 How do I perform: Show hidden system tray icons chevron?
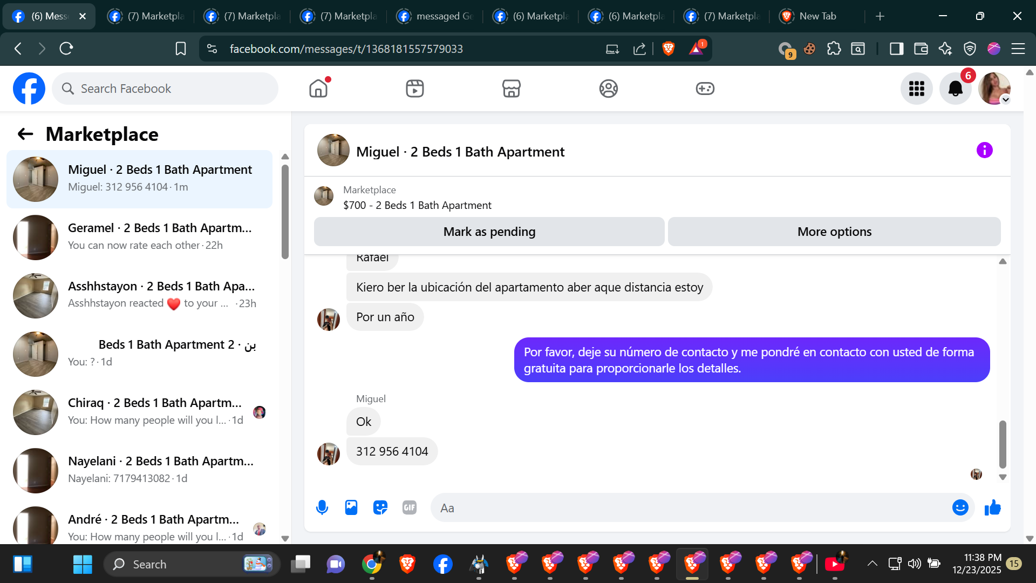(x=872, y=564)
